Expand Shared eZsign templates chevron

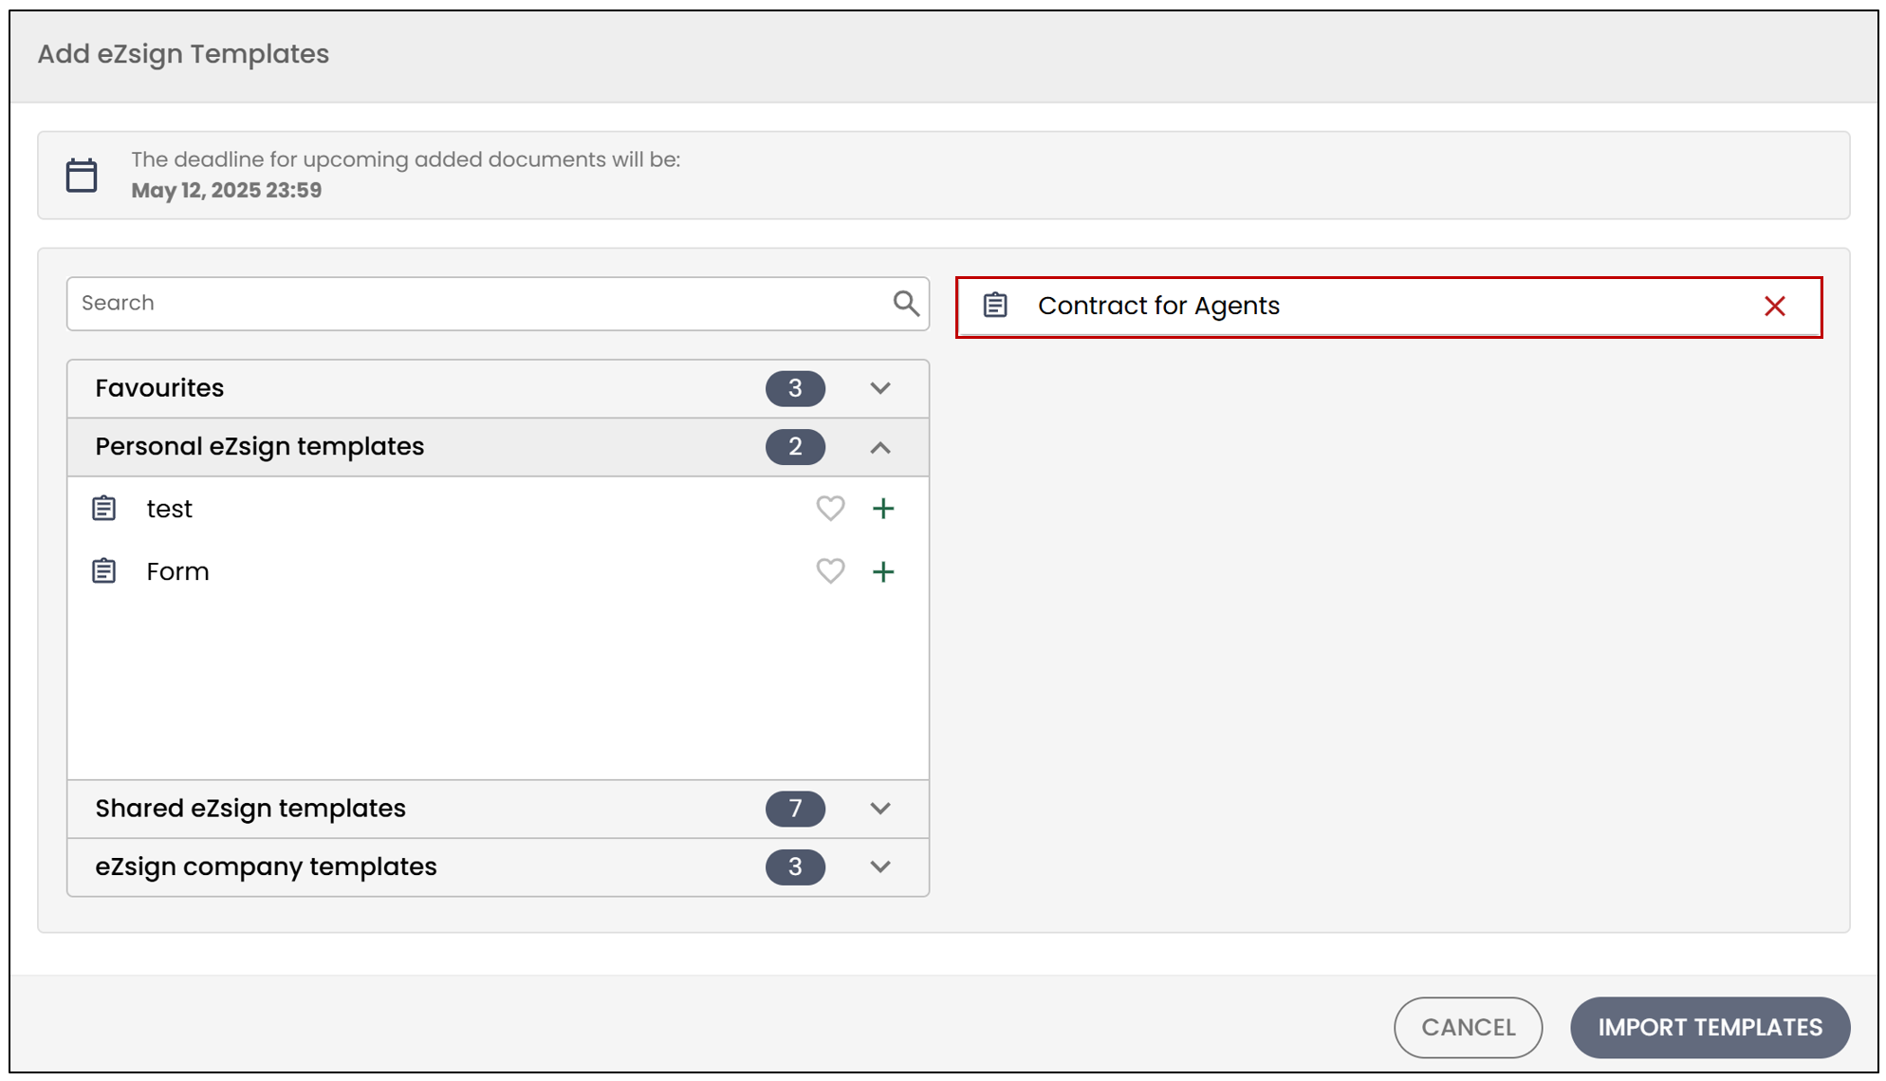coord(880,809)
